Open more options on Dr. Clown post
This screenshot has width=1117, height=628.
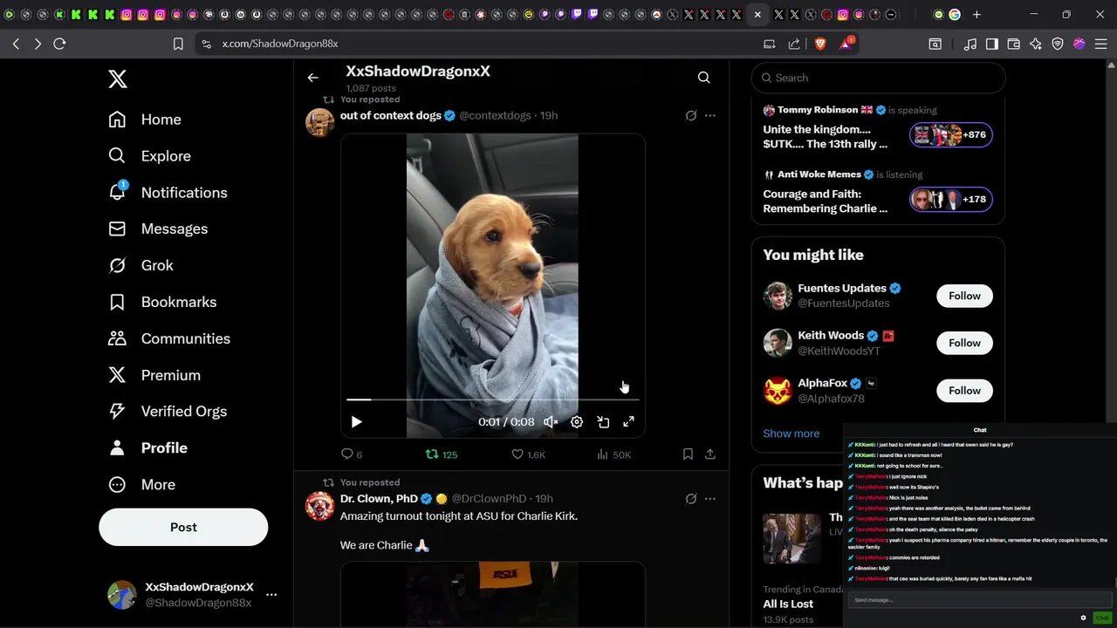(x=710, y=499)
